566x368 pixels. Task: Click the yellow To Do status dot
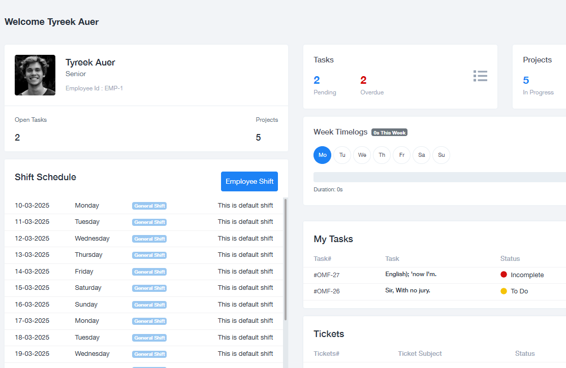[x=504, y=291]
